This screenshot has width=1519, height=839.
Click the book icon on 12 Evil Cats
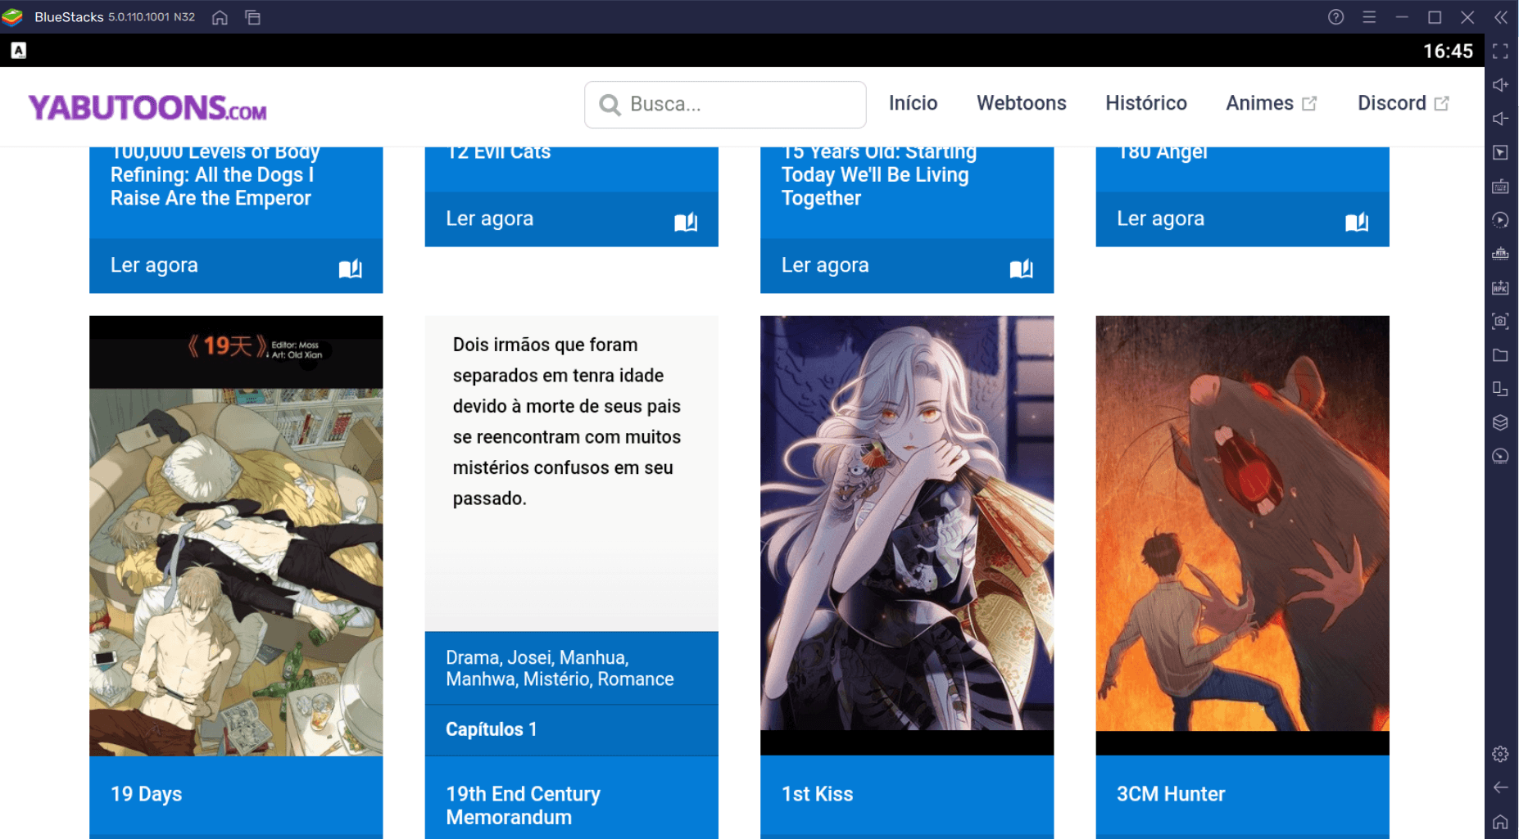[686, 222]
